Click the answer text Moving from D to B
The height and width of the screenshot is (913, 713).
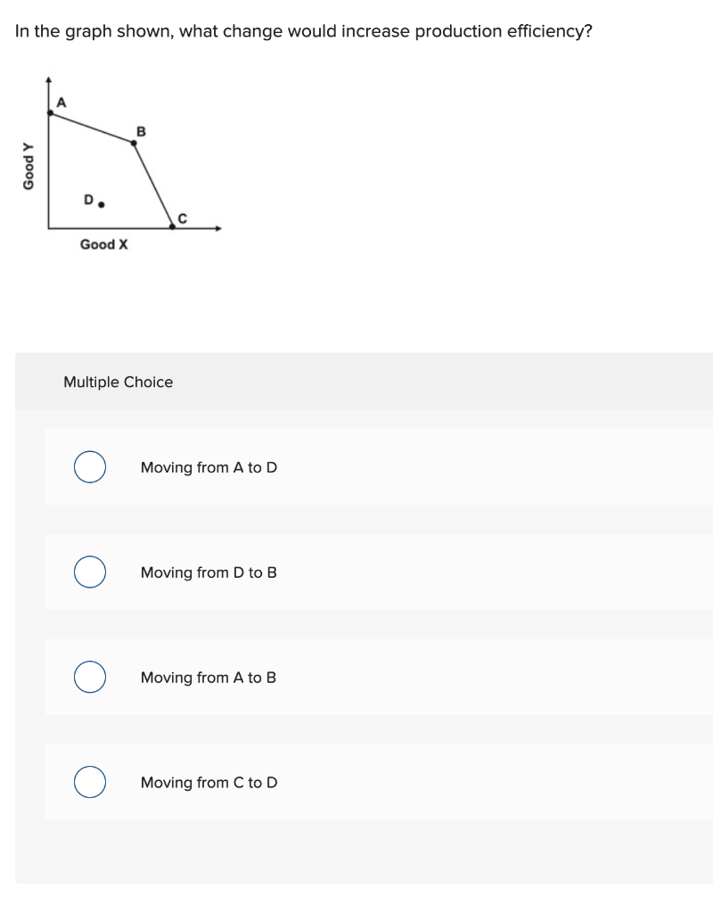[208, 572]
